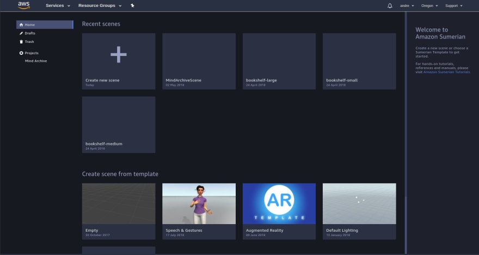Select the Empty template thumbnail
This screenshot has height=255, width=479.
pos(119,203)
